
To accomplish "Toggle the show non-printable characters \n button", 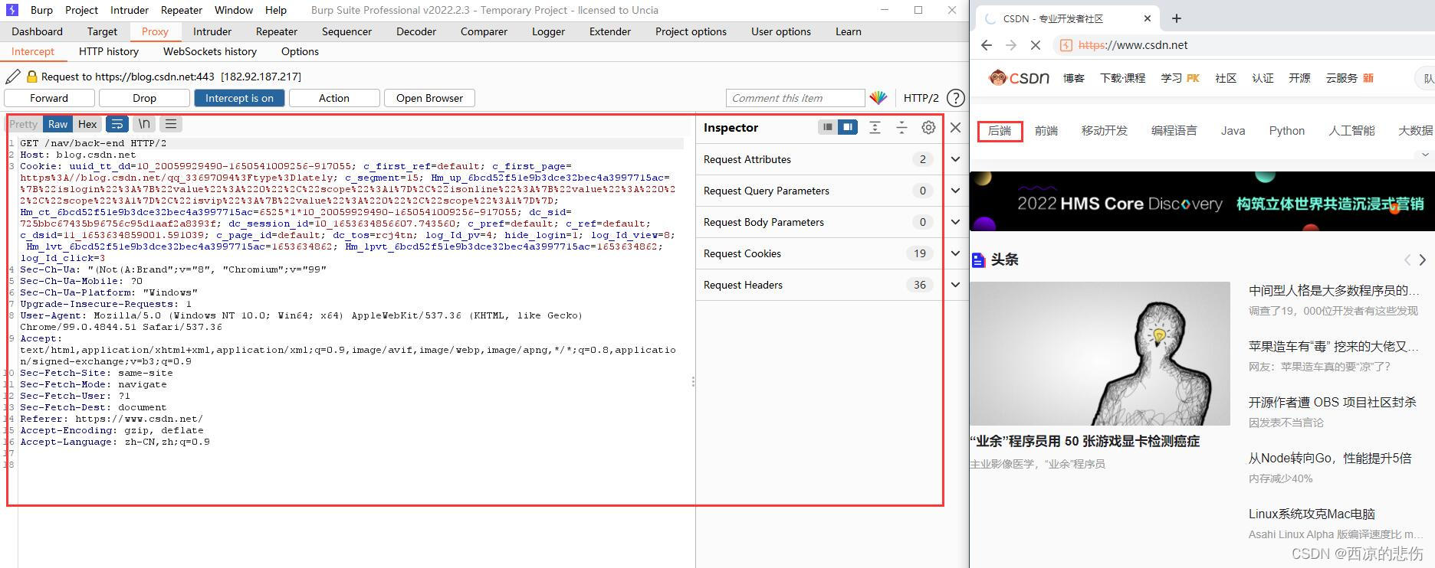I will coord(144,124).
